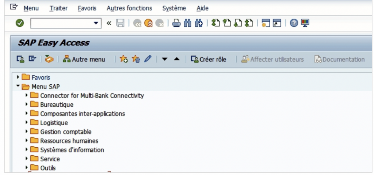374x175 pixels.
Task: Click the Créer rôle button
Action: pos(209,59)
